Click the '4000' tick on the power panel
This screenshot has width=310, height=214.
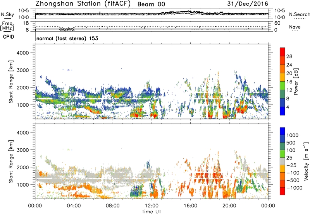click(x=22, y=53)
